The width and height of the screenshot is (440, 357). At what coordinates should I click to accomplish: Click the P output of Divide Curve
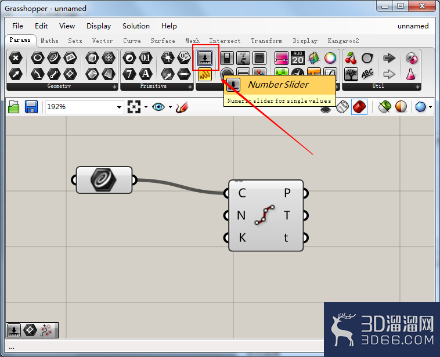287,193
